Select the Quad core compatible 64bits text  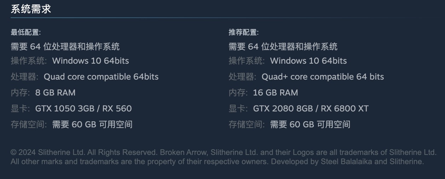coord(101,77)
